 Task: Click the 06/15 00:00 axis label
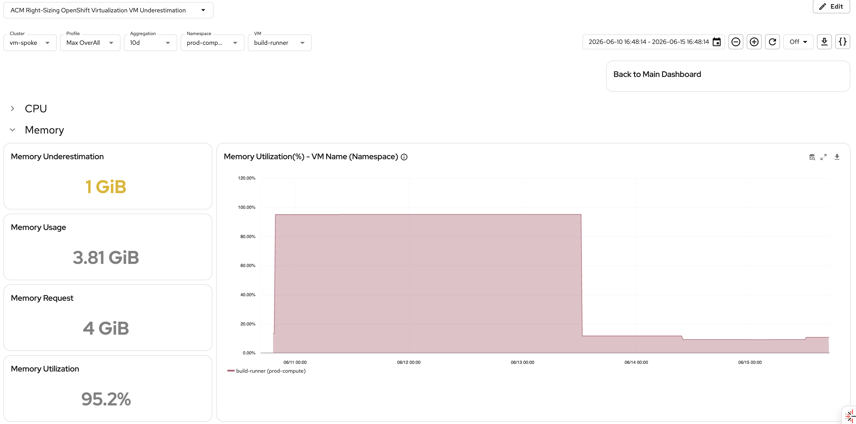pyautogui.click(x=750, y=362)
